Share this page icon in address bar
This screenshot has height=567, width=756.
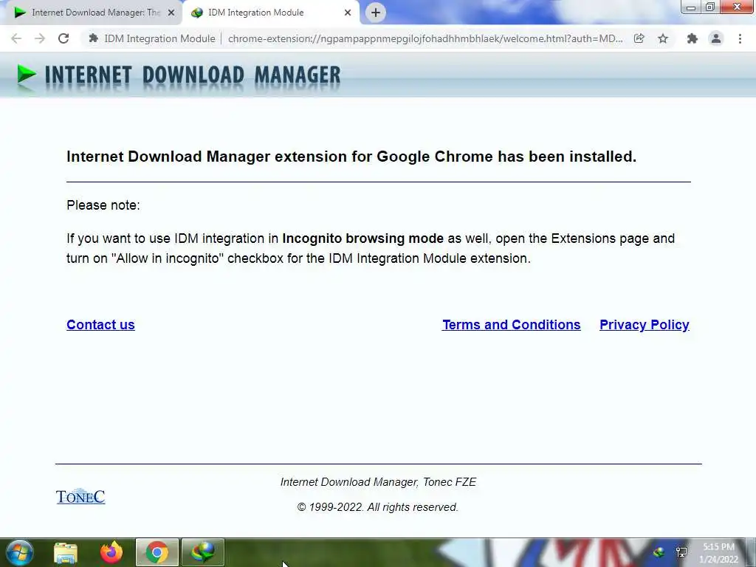pos(639,38)
